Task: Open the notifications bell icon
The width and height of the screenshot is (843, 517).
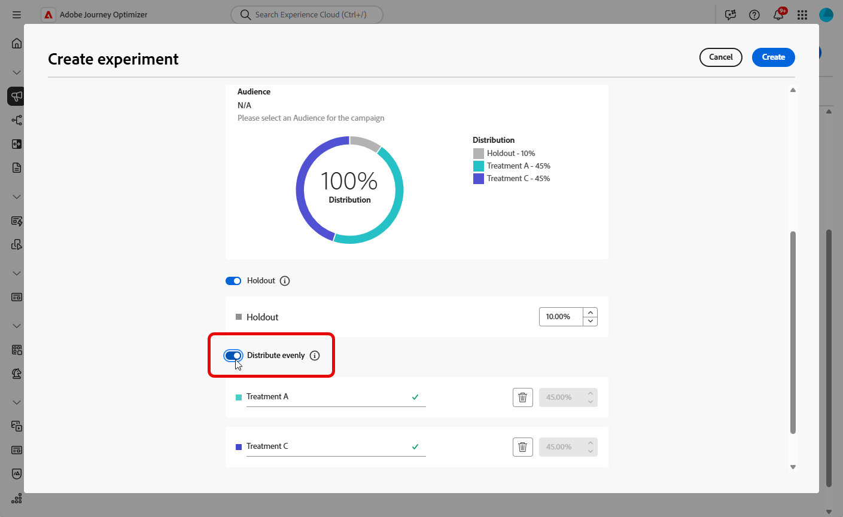Action: (x=778, y=15)
